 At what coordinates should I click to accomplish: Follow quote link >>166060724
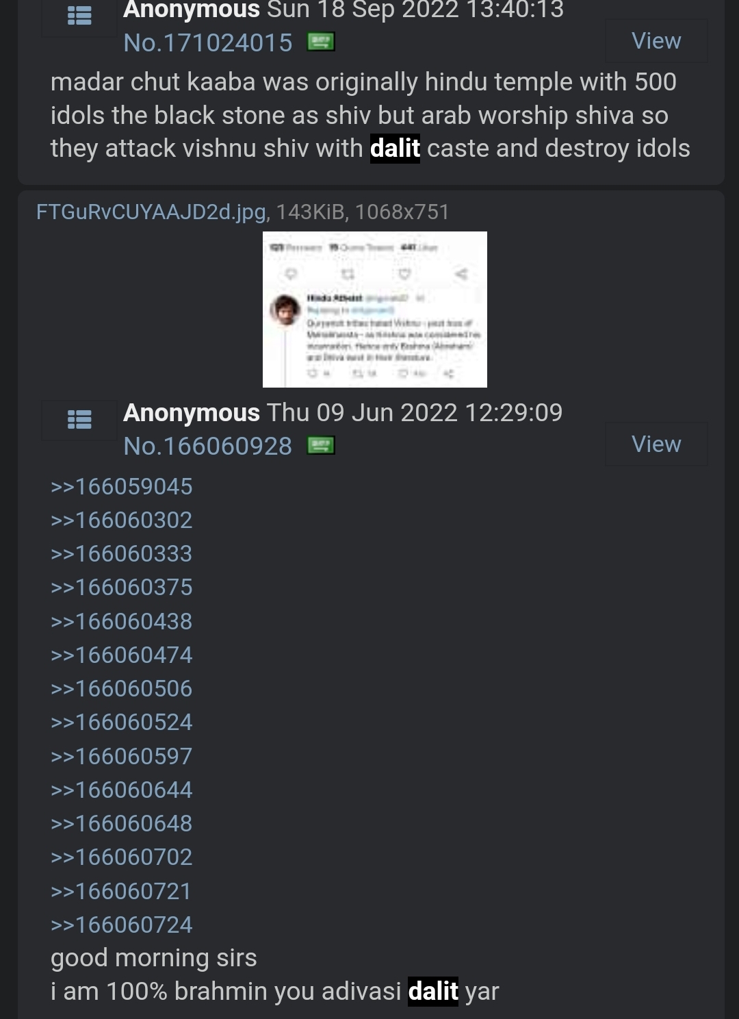pos(122,925)
